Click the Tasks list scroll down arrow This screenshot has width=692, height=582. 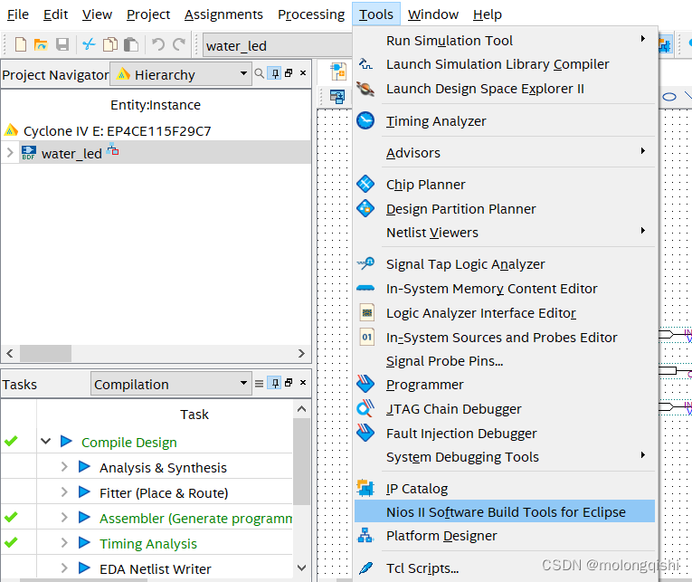[x=302, y=568]
